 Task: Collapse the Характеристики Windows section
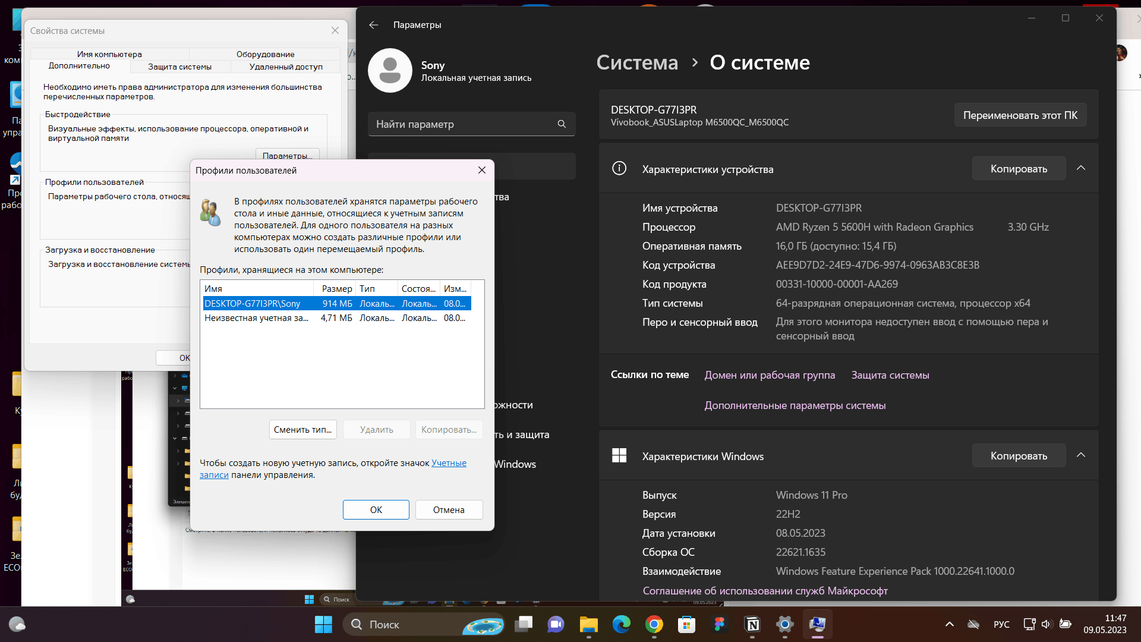(1081, 455)
